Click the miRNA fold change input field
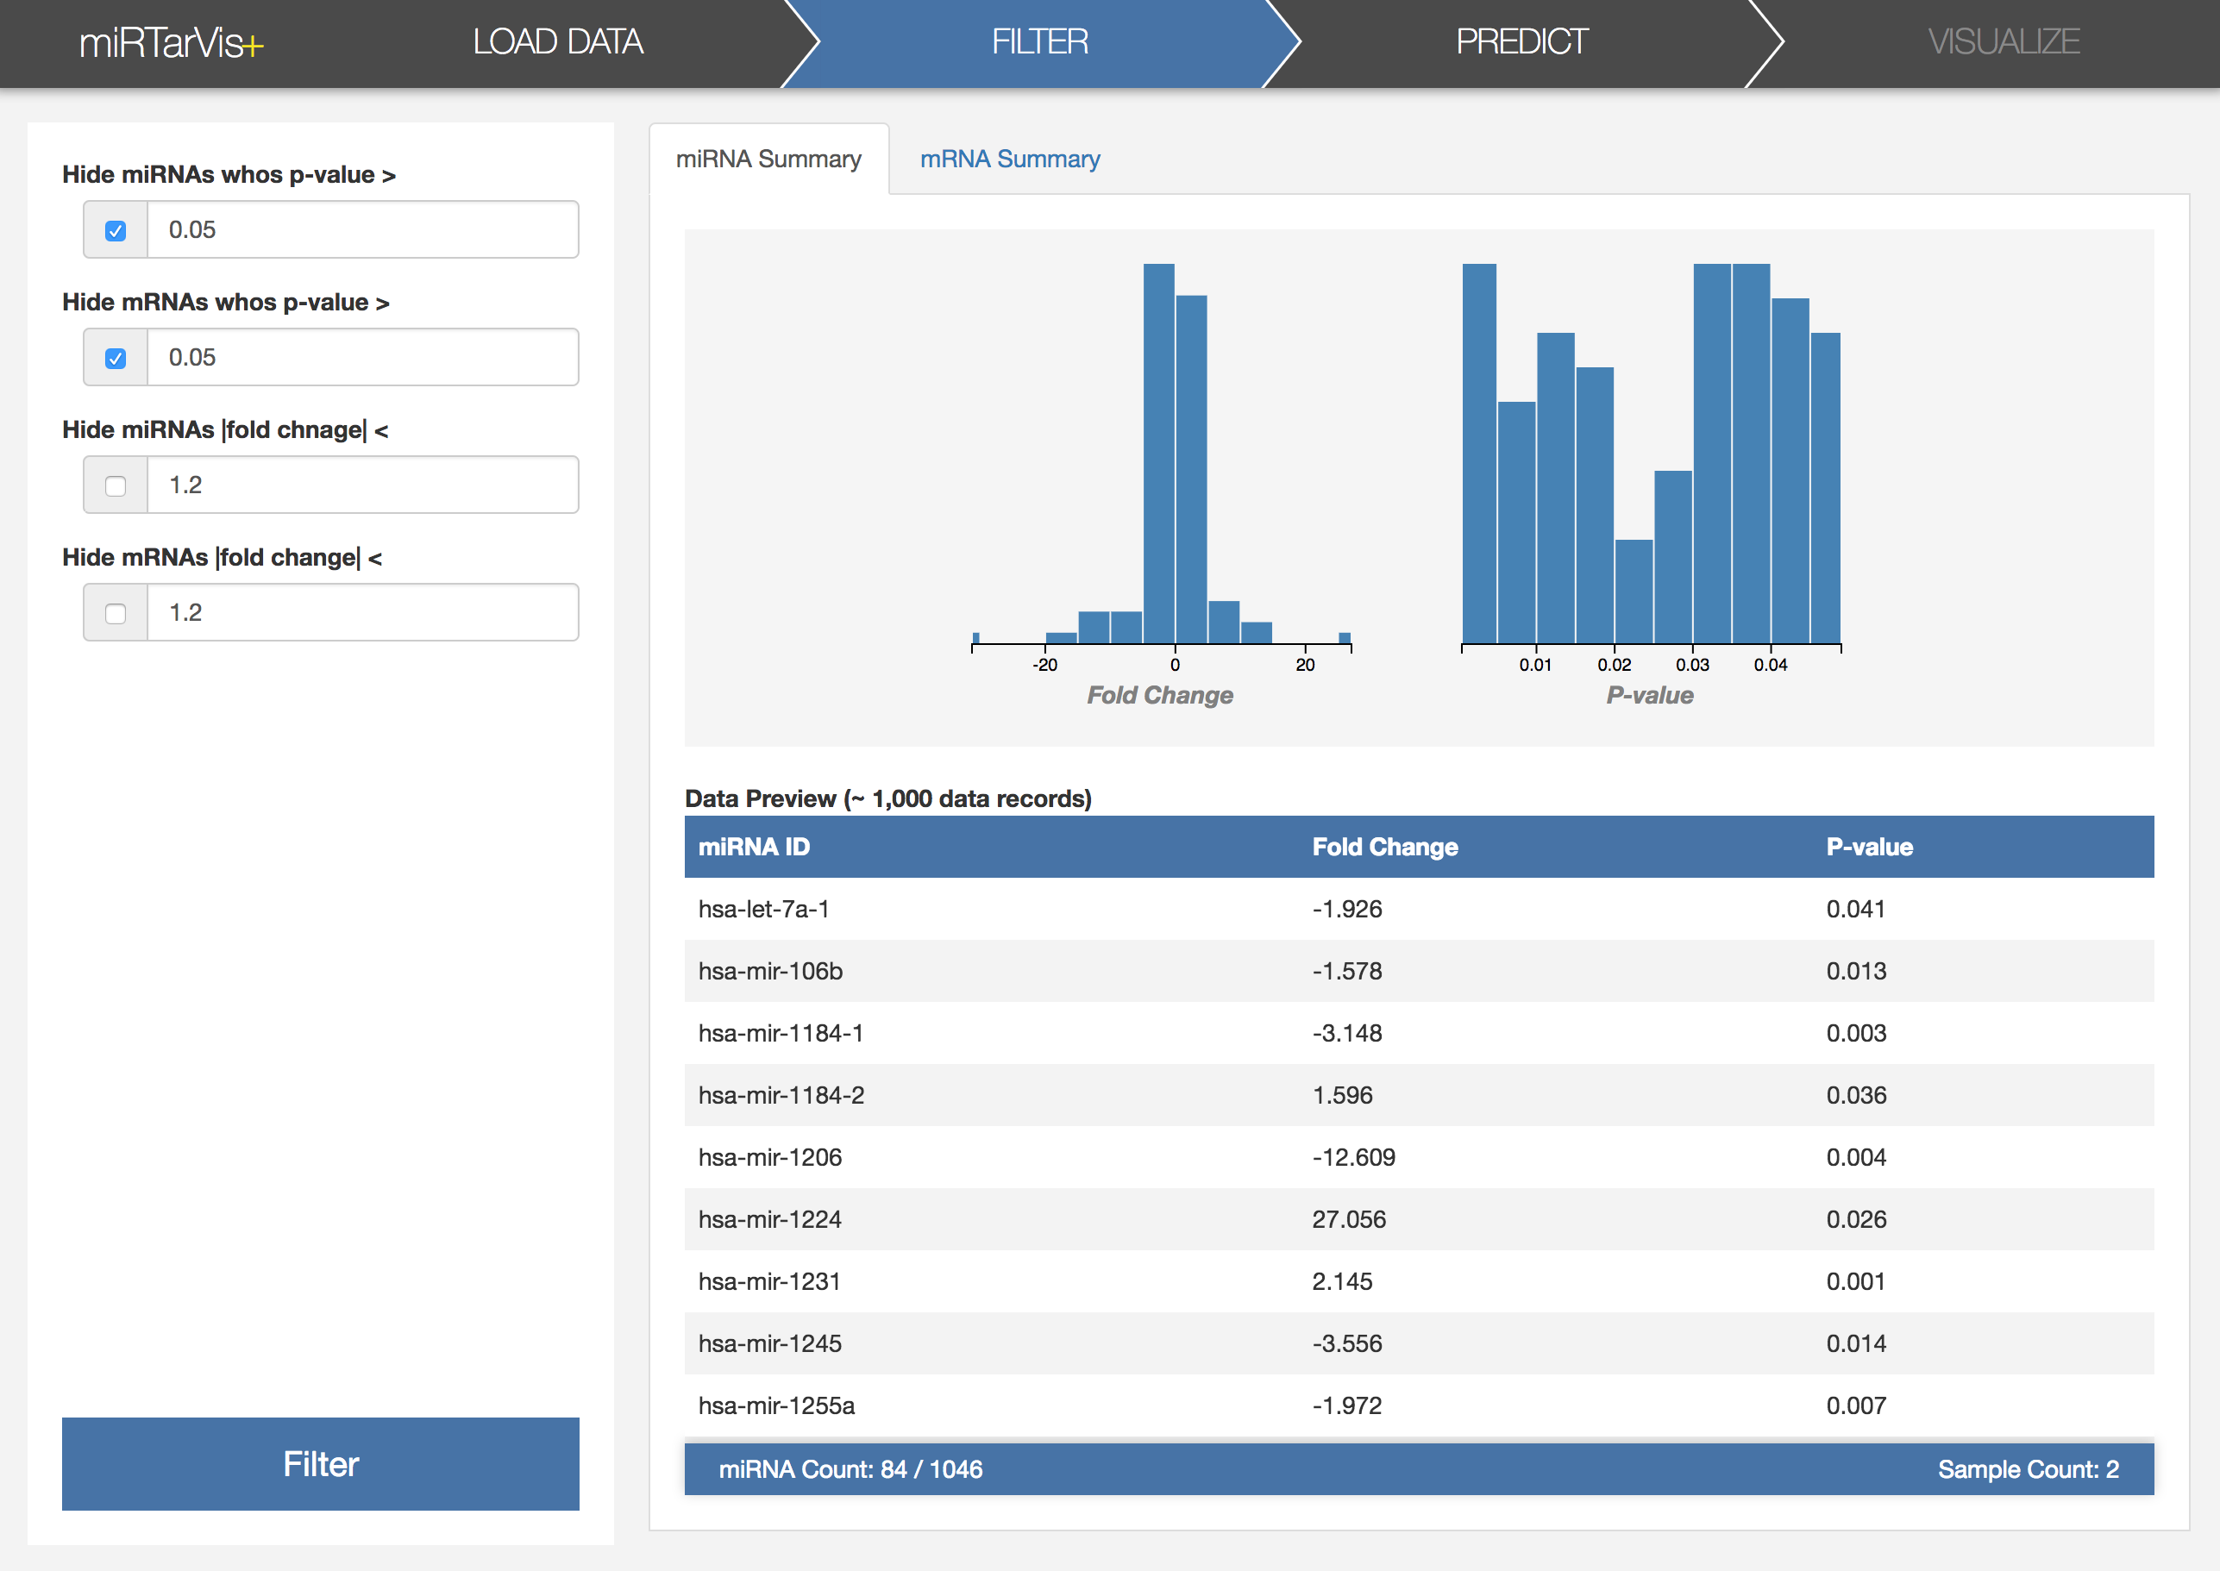The height and width of the screenshot is (1571, 2220). click(363, 485)
